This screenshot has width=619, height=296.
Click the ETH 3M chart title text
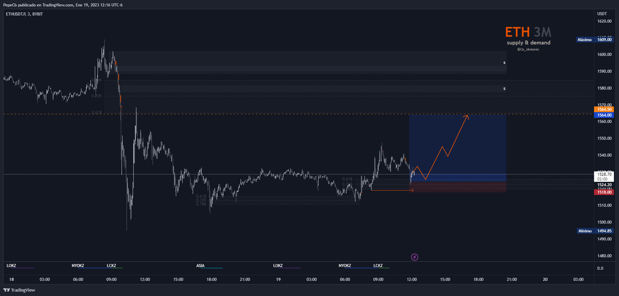[528, 32]
